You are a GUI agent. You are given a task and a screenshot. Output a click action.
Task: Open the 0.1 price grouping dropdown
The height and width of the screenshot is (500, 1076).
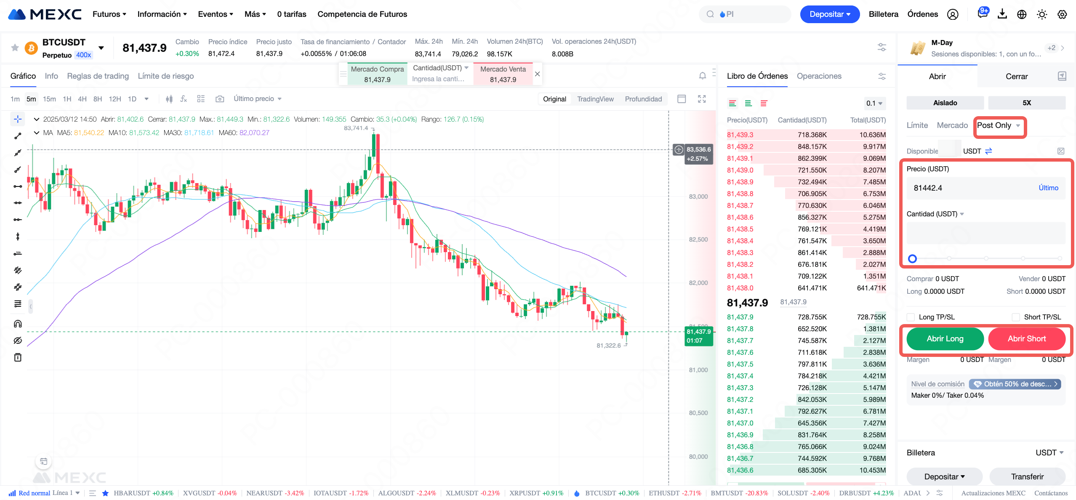click(x=874, y=103)
